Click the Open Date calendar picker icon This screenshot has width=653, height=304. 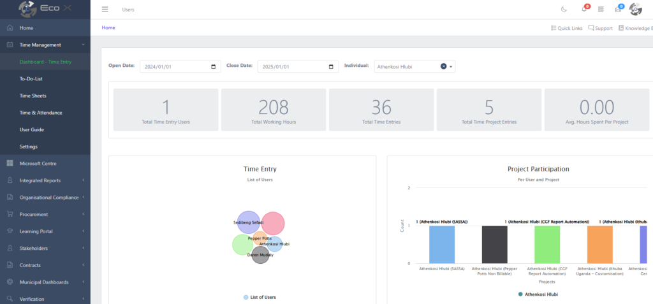point(213,66)
